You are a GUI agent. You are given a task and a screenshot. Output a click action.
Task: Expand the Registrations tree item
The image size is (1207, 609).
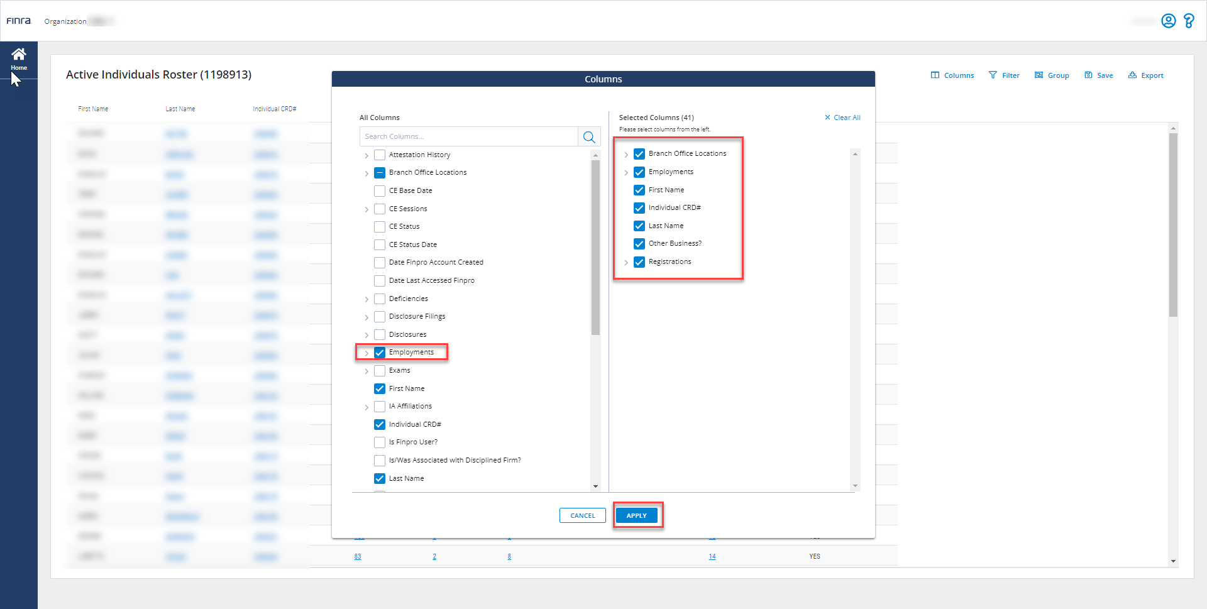[x=626, y=262]
